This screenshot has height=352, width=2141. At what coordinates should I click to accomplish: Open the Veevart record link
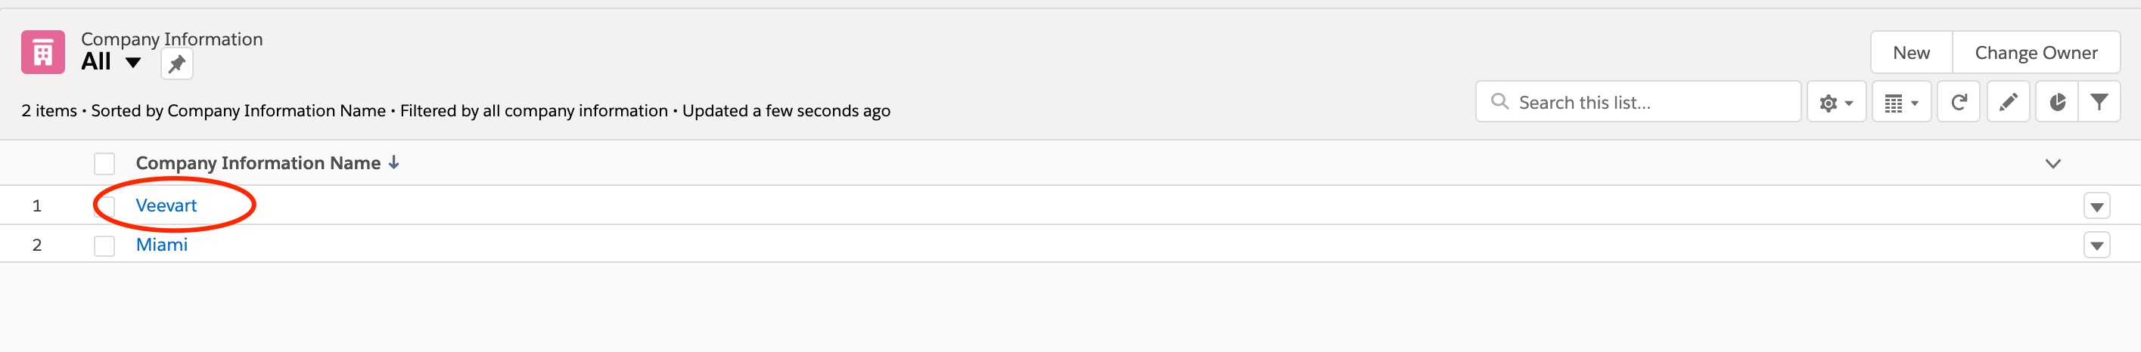point(166,206)
